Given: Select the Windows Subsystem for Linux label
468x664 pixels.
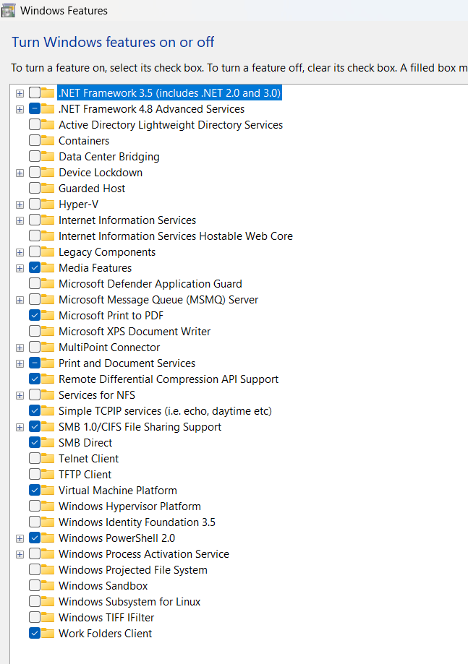Looking at the screenshot, I should (x=129, y=601).
